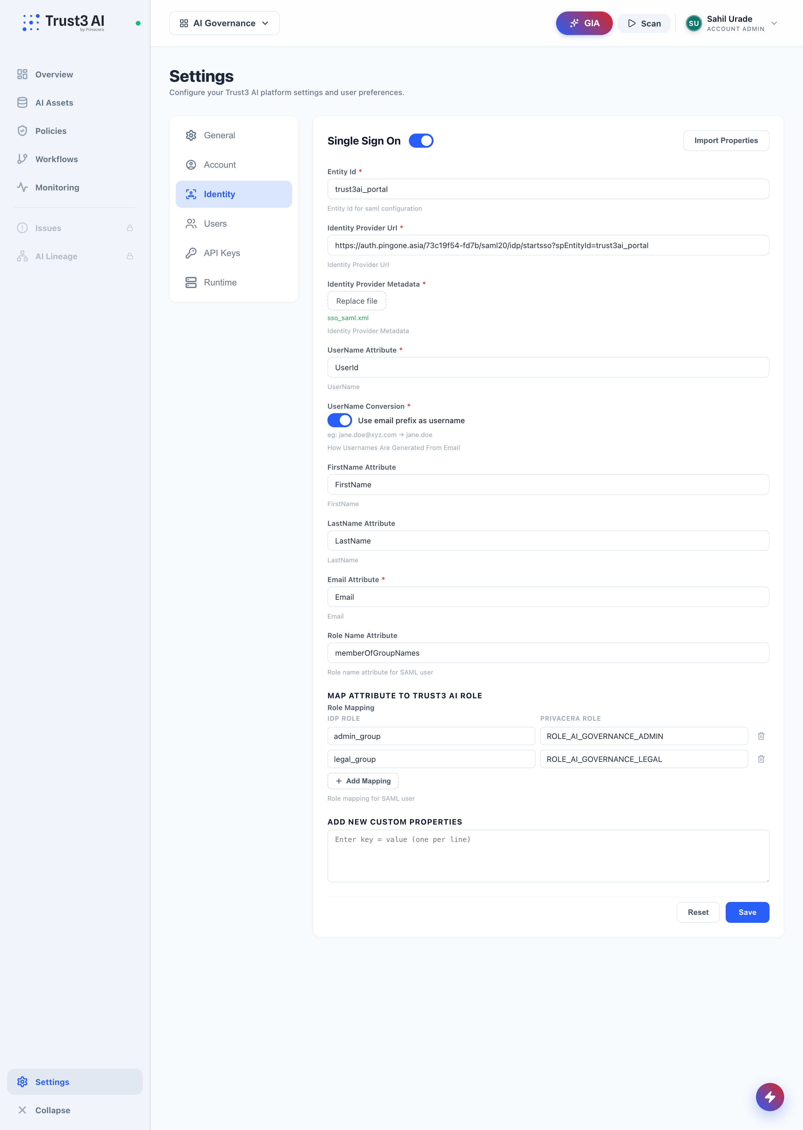Image resolution: width=803 pixels, height=1130 pixels.
Task: Click the Settings gear icon in sidebar
Action: pos(22,1081)
